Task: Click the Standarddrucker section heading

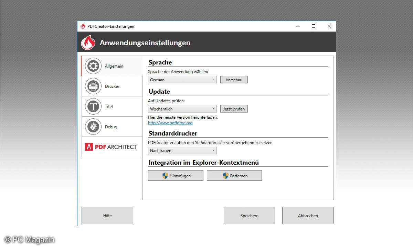Action: [x=173, y=133]
